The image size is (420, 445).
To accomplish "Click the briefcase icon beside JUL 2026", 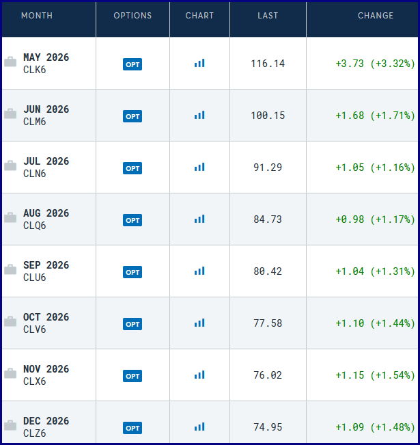I will 10,166.
